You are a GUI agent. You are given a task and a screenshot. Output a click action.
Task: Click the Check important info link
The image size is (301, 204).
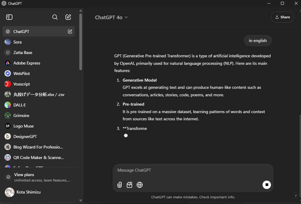[x=217, y=197]
